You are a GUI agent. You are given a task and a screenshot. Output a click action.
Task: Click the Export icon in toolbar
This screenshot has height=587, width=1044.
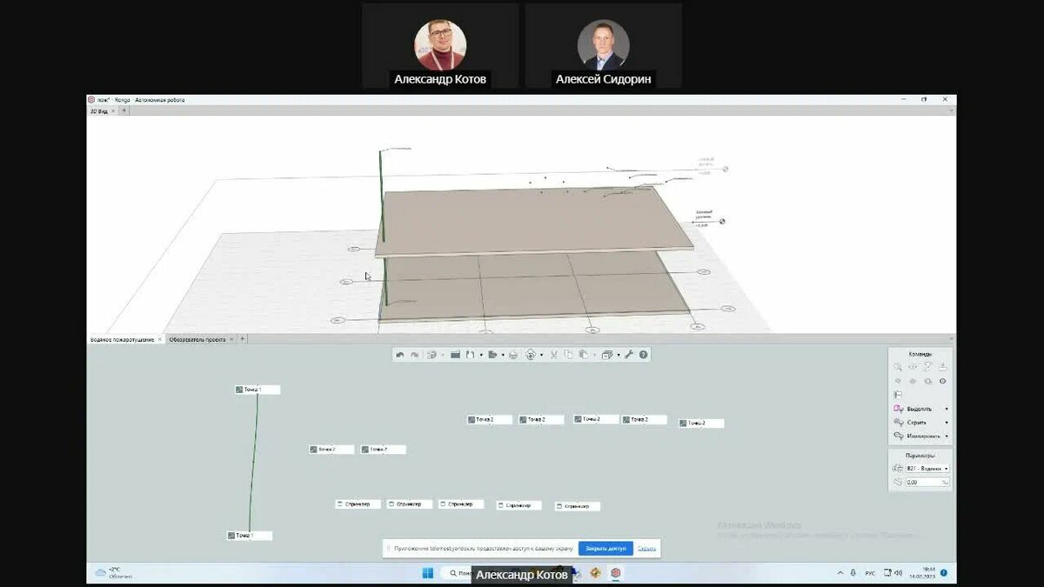[x=492, y=355]
